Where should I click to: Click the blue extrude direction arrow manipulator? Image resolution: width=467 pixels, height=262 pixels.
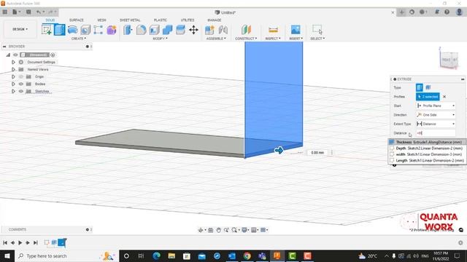tap(279, 151)
